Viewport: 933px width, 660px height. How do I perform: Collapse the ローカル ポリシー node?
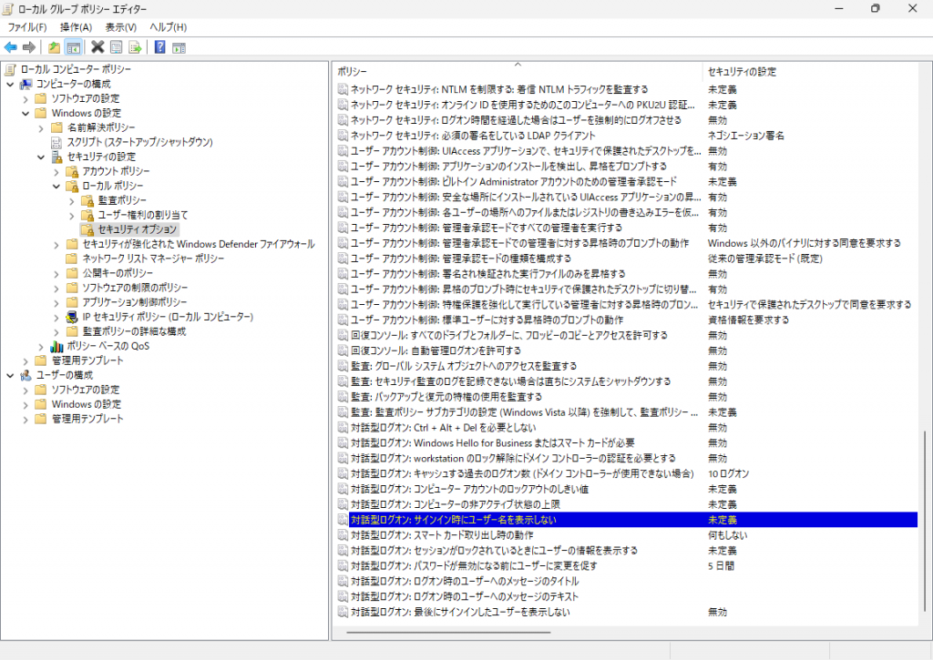56,186
